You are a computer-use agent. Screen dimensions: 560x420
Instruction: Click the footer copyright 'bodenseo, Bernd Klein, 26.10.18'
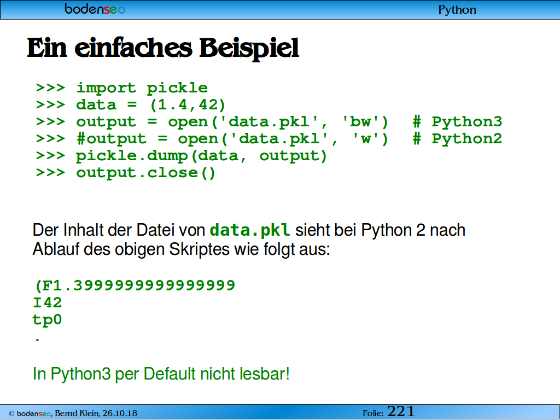click(x=73, y=413)
